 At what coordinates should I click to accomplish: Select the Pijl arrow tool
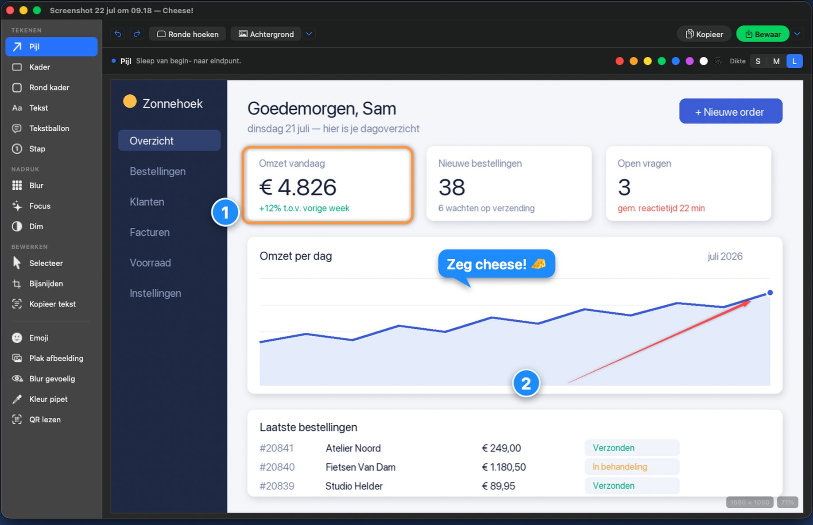click(51, 47)
